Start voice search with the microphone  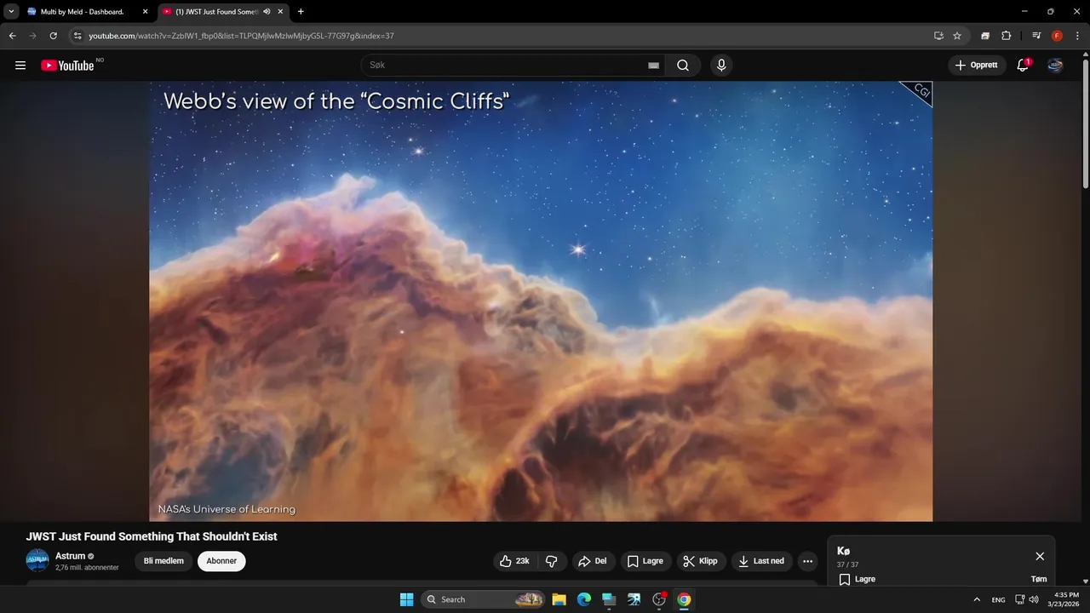coord(721,66)
